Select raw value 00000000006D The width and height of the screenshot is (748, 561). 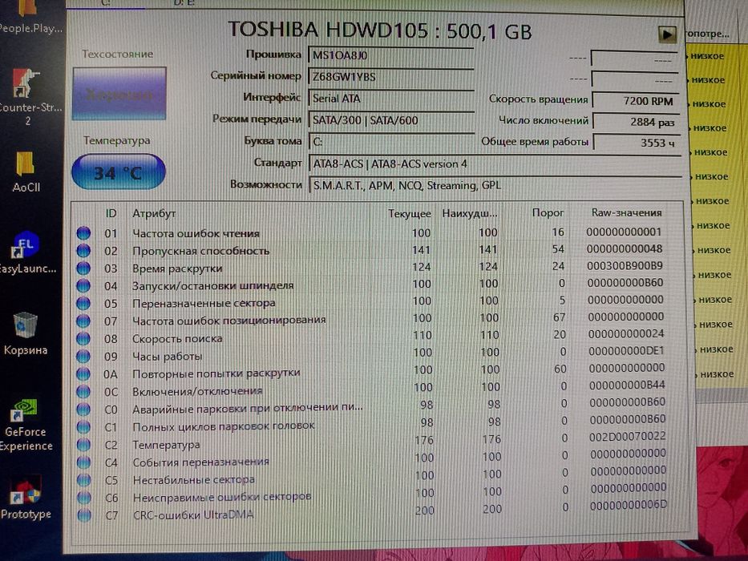(629, 505)
